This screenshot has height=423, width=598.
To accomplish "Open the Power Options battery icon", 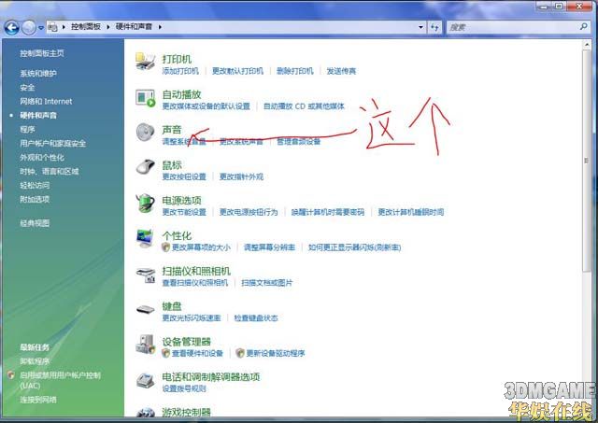I will [146, 204].
